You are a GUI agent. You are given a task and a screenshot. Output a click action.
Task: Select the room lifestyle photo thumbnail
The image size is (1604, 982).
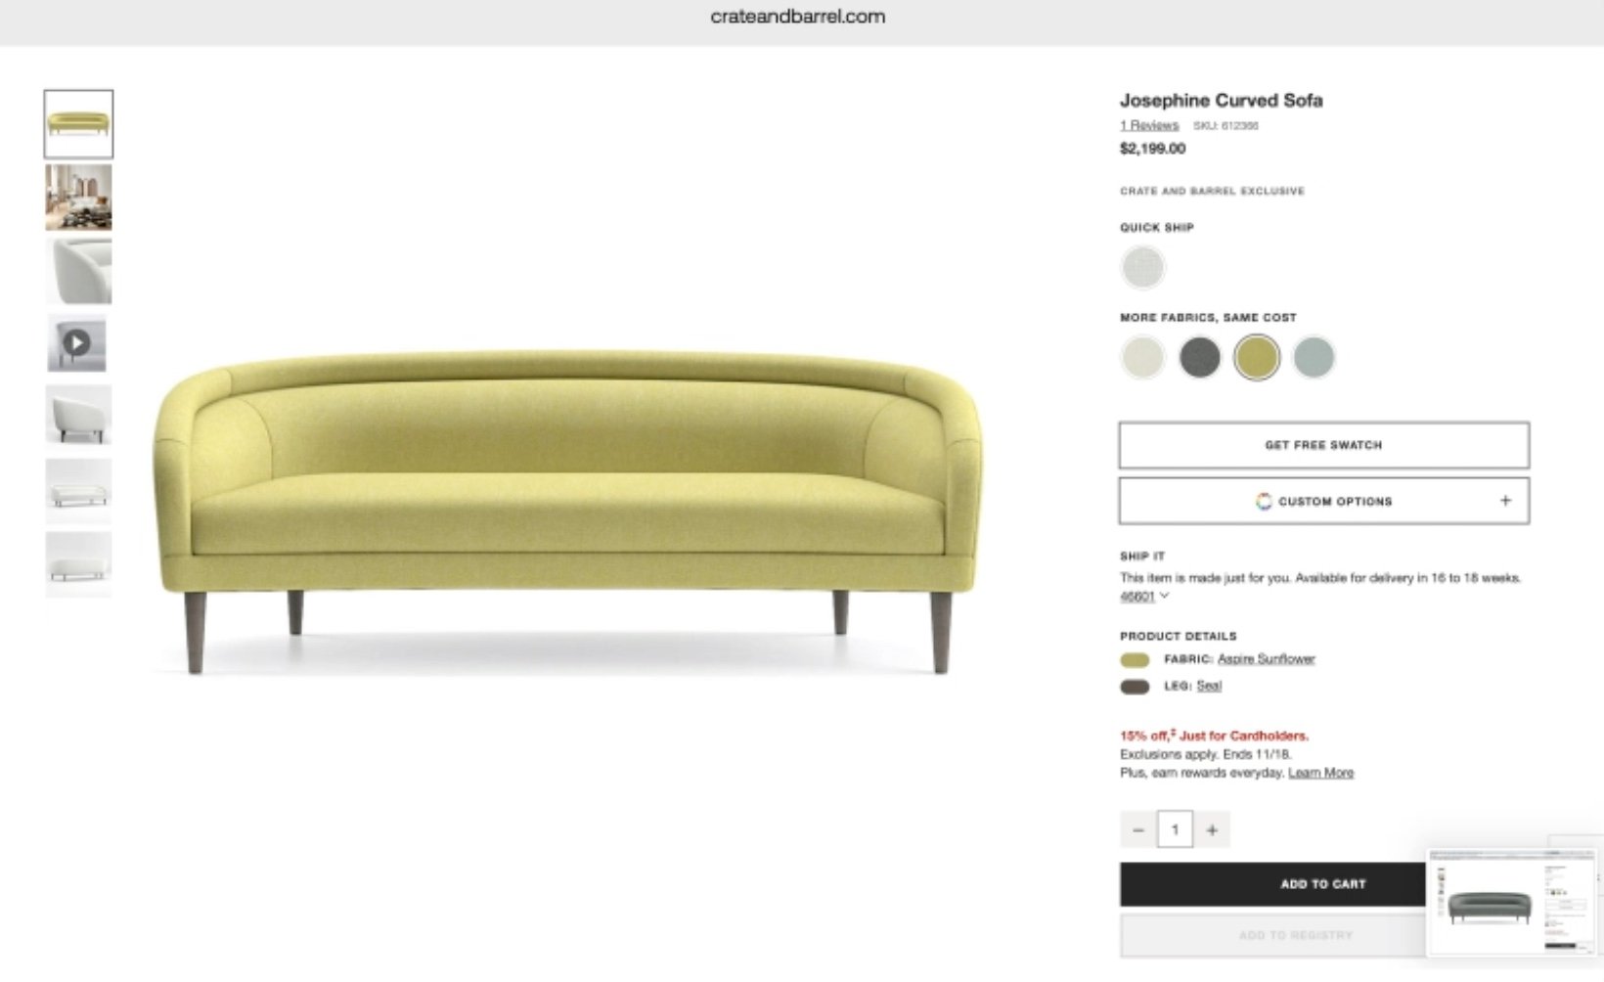coord(78,198)
